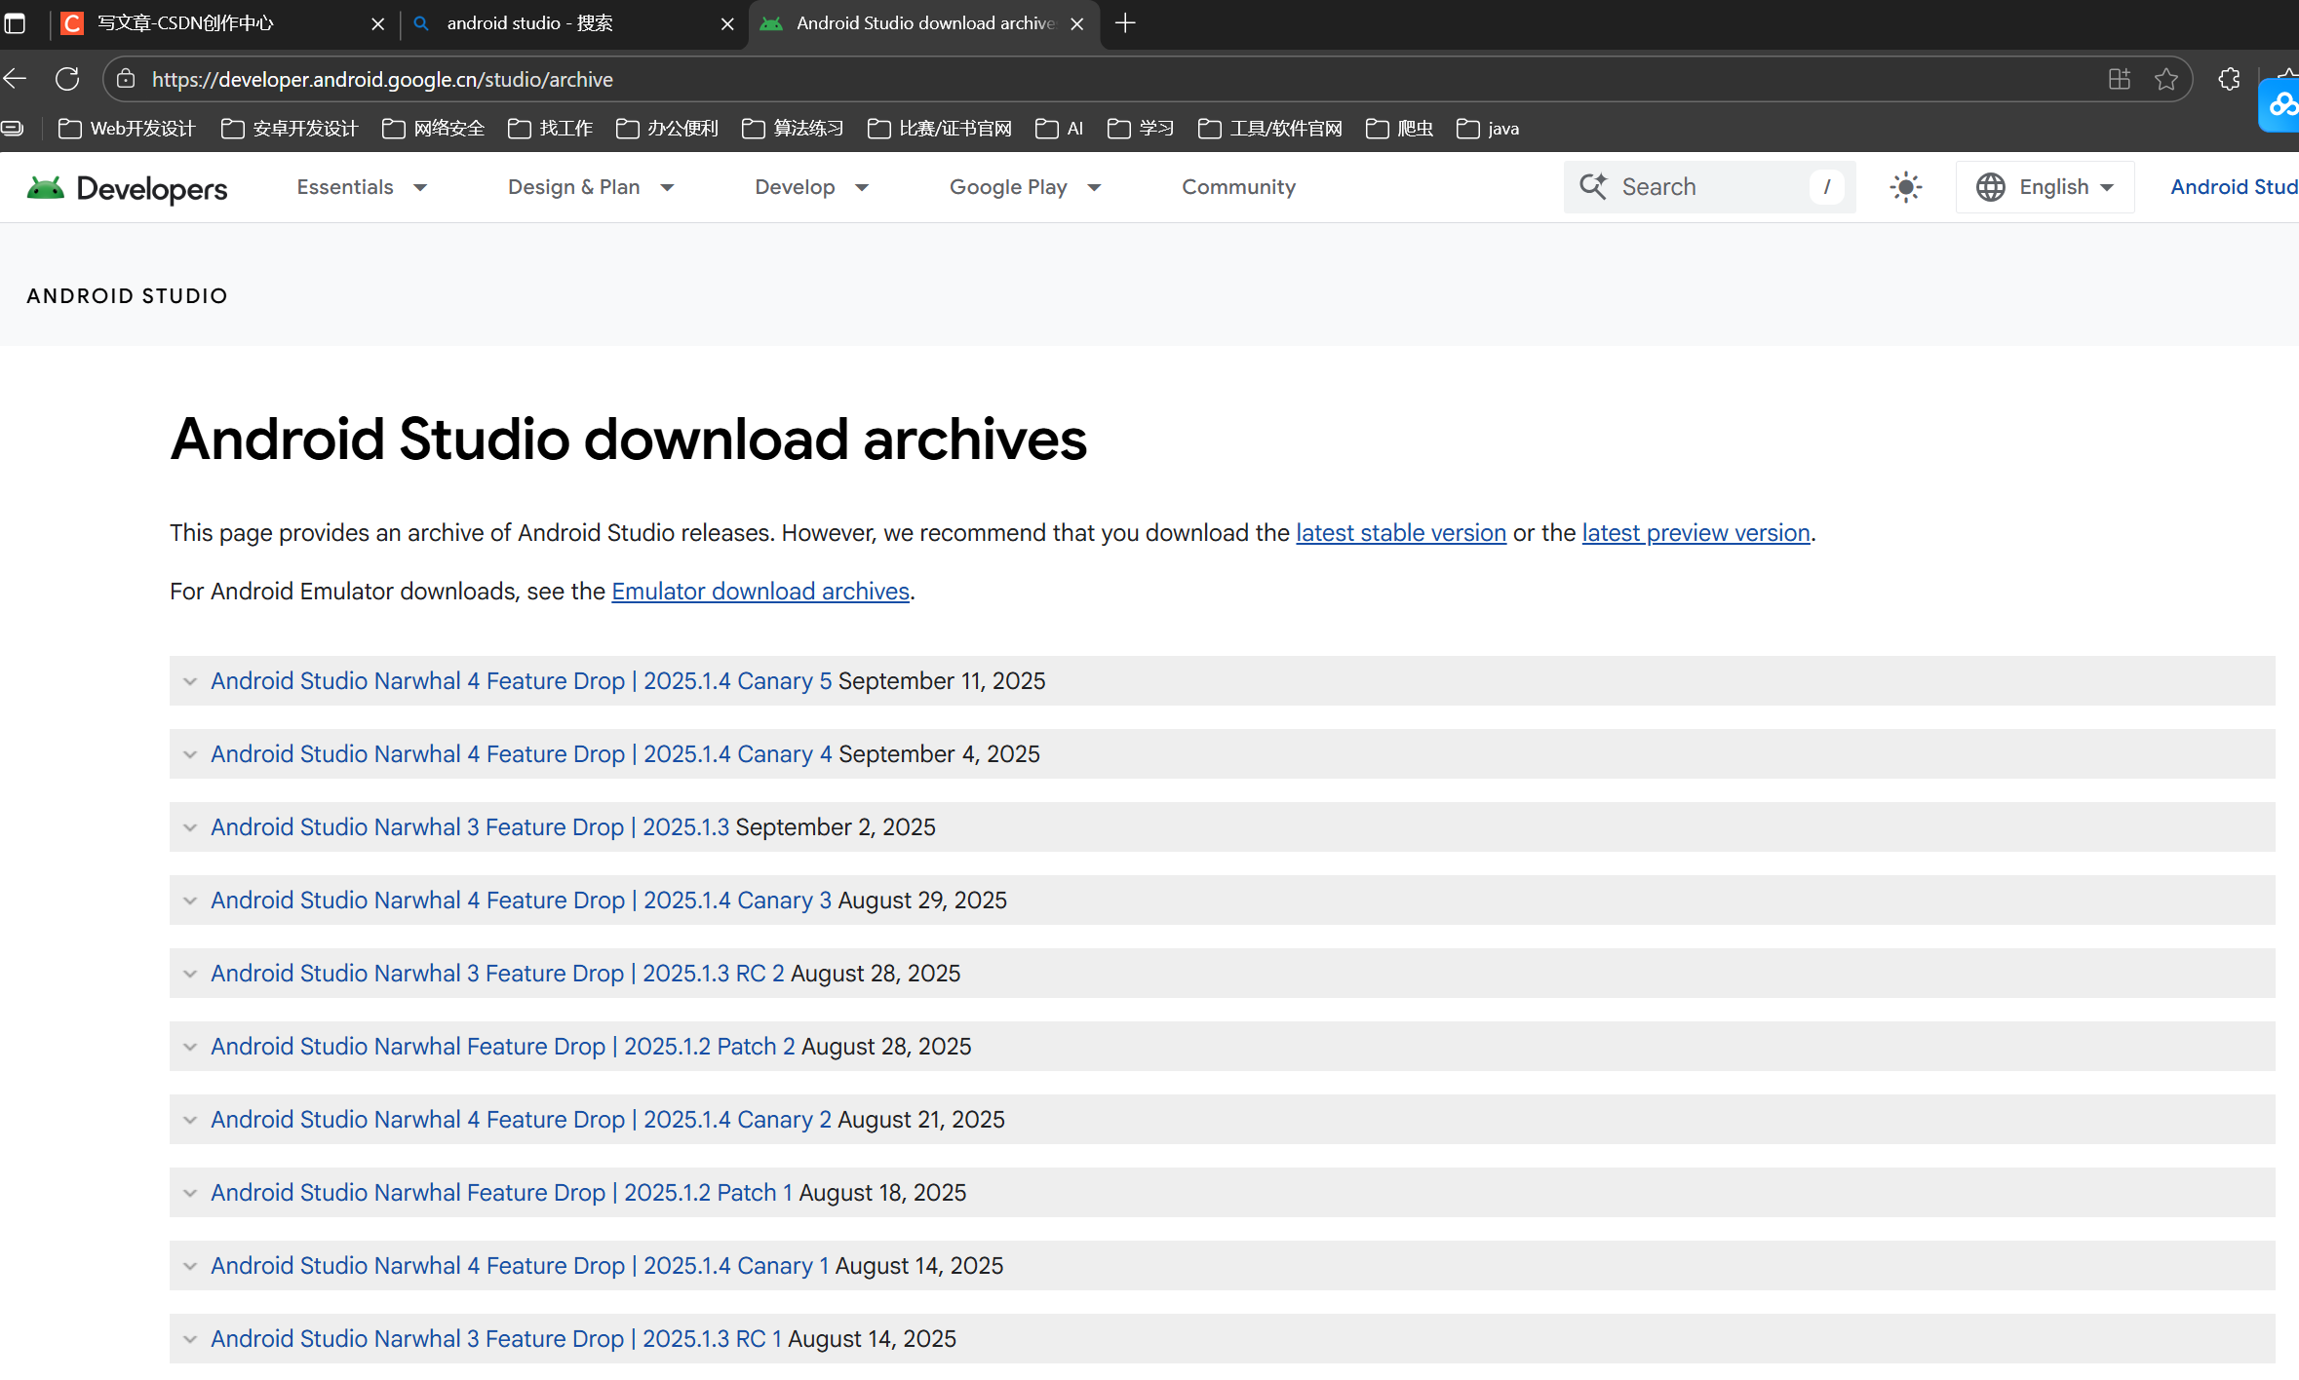Click the Narwhal 3 RC 1 title link
Image resolution: width=2299 pixels, height=1380 pixels.
coord(496,1339)
